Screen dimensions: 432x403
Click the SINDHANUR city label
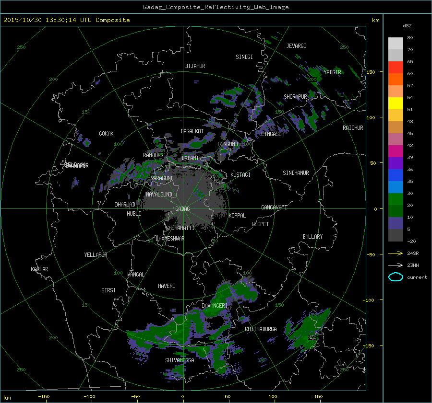[296, 173]
